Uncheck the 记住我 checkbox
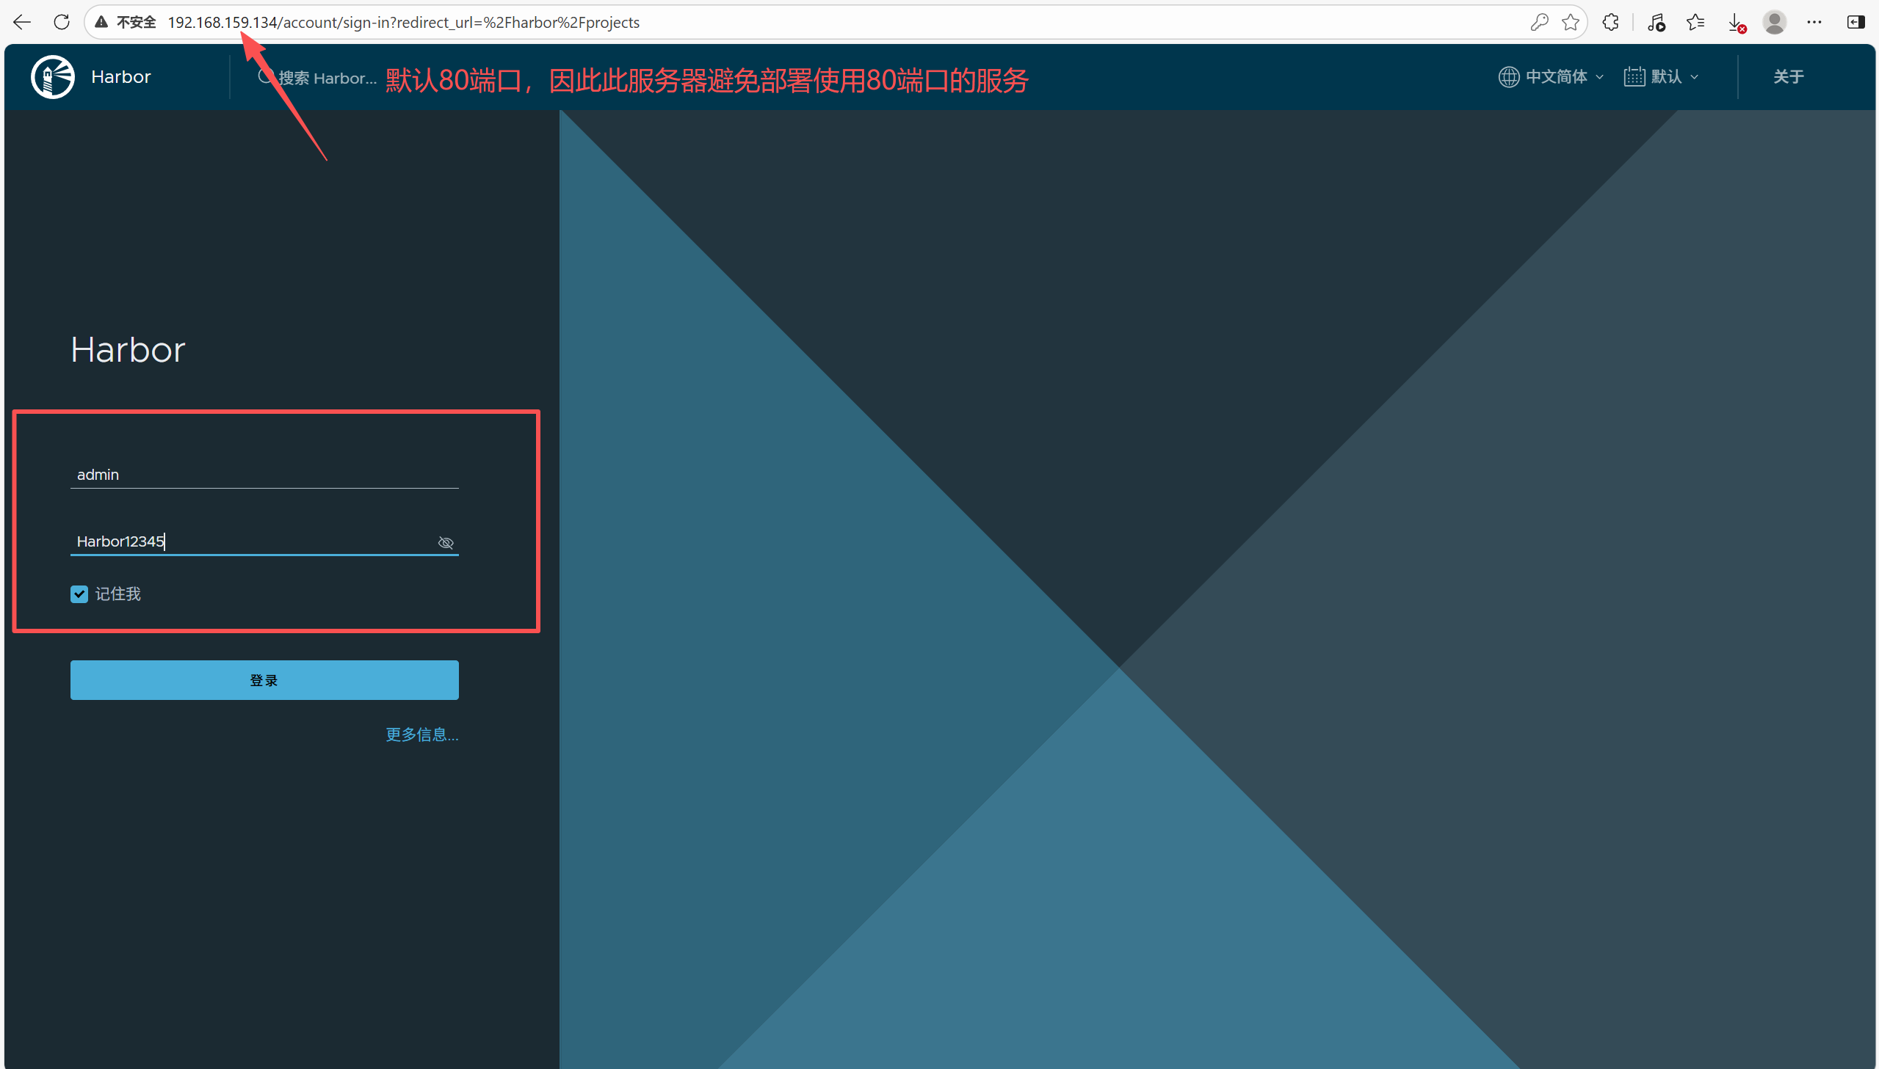The height and width of the screenshot is (1069, 1879). pos(79,594)
